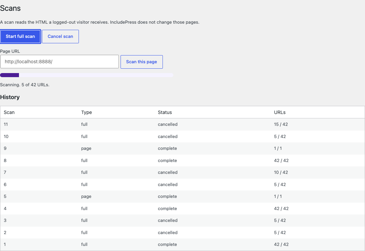Click the URLs column header

tap(280, 112)
